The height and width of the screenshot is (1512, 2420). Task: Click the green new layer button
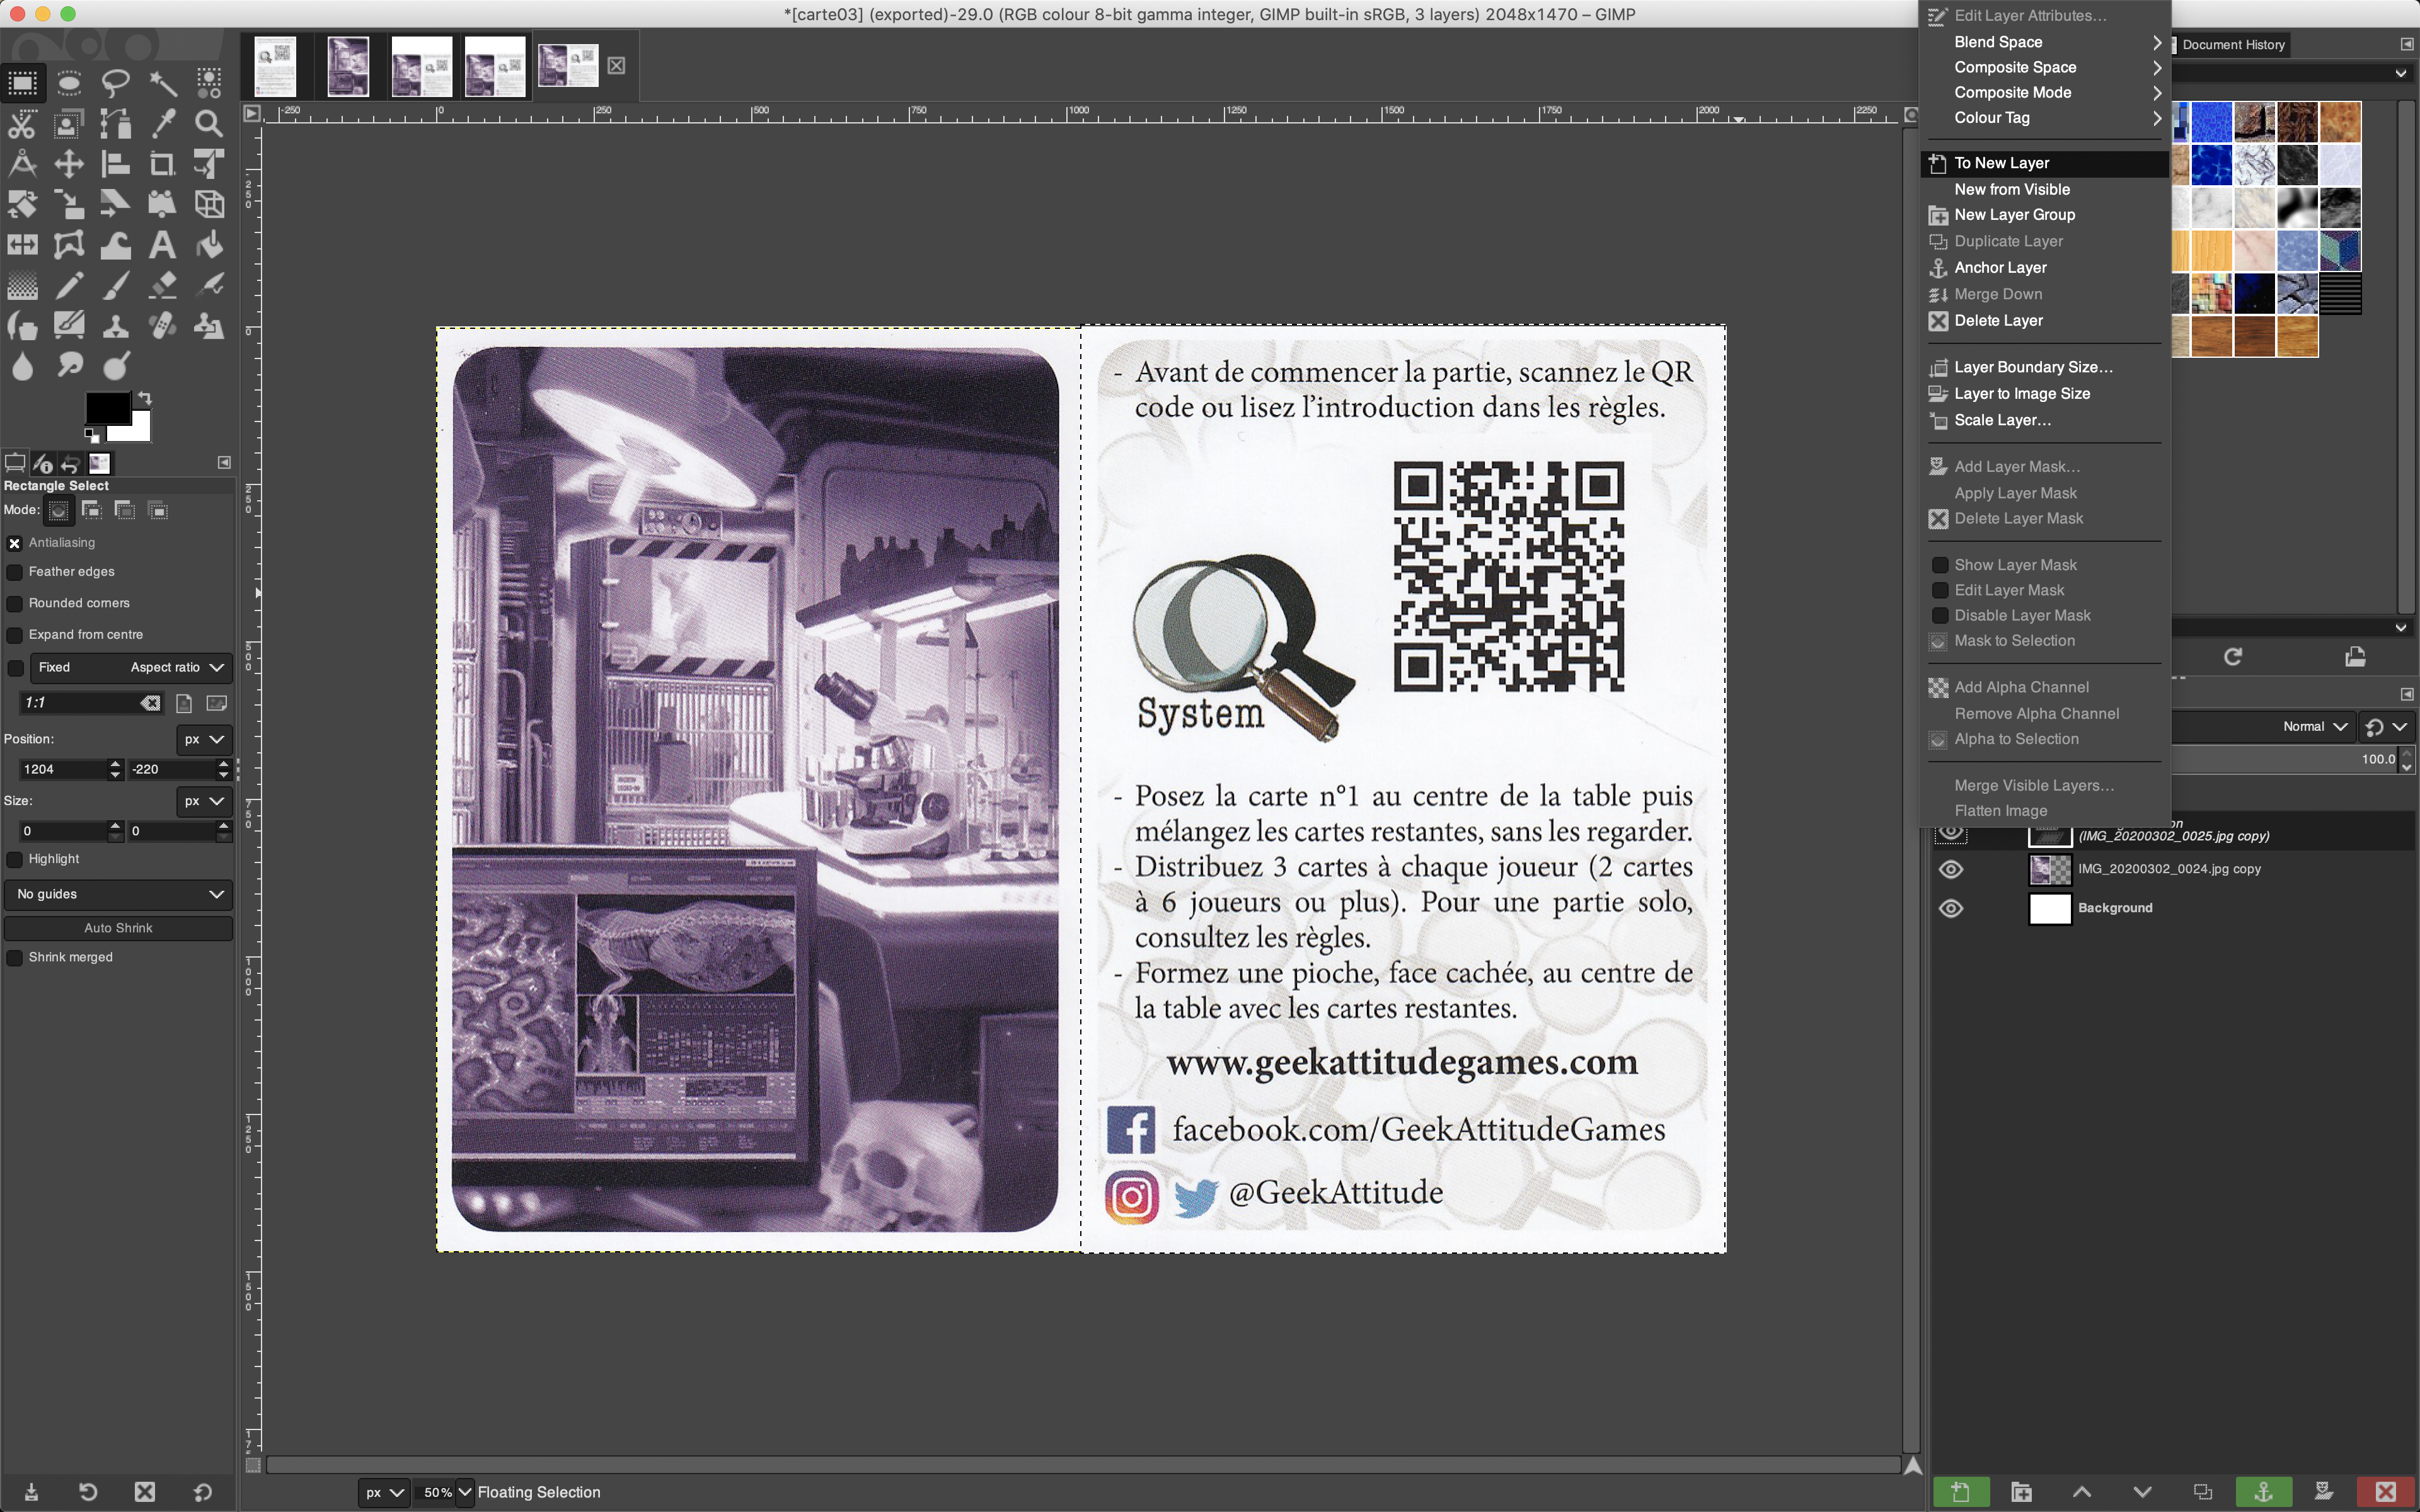click(x=1960, y=1491)
